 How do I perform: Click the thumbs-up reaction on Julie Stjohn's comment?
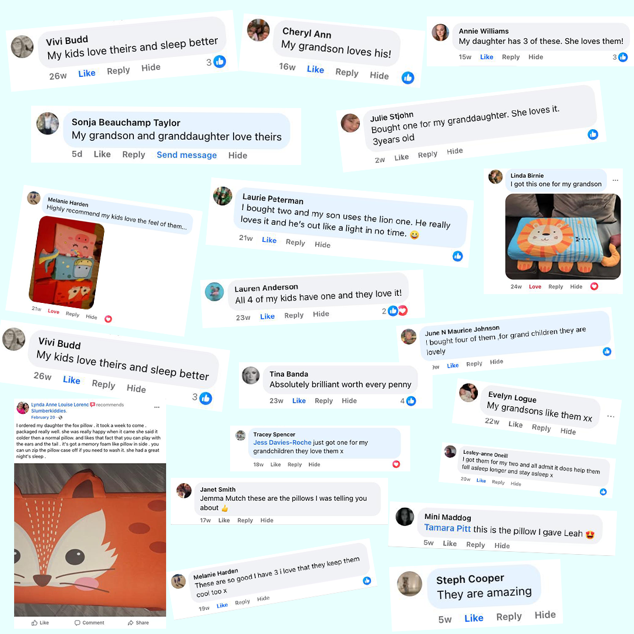[x=593, y=134]
